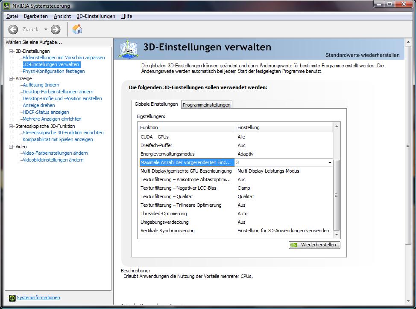Switch to Globale Einstellungen tab
Screen dimensions: 416x309
pyautogui.click(x=156, y=104)
